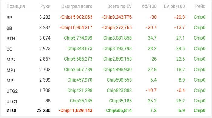Select the UTG1 position row

(106, 101)
